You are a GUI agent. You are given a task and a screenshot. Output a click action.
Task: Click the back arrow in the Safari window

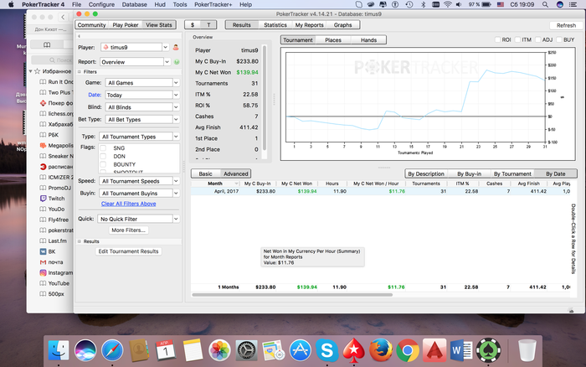(63, 18)
